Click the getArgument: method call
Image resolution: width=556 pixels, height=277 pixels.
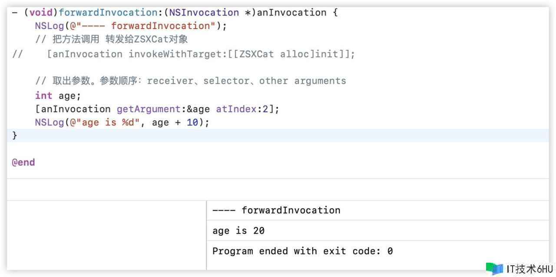[149, 109]
